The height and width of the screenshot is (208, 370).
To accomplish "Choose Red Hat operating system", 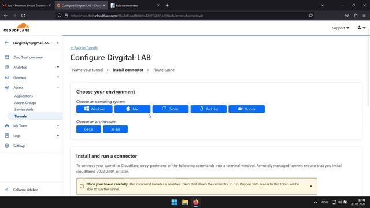I will 209,109.
